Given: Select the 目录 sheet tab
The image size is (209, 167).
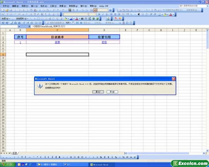Looking at the screenshot, I should (14, 153).
